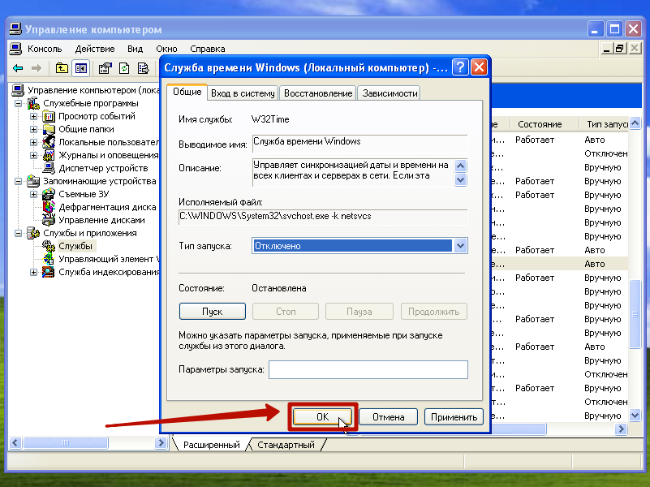Viewport: 650px width, 487px height.
Task: Expand the Просмотр событий tree node
Action: point(34,116)
